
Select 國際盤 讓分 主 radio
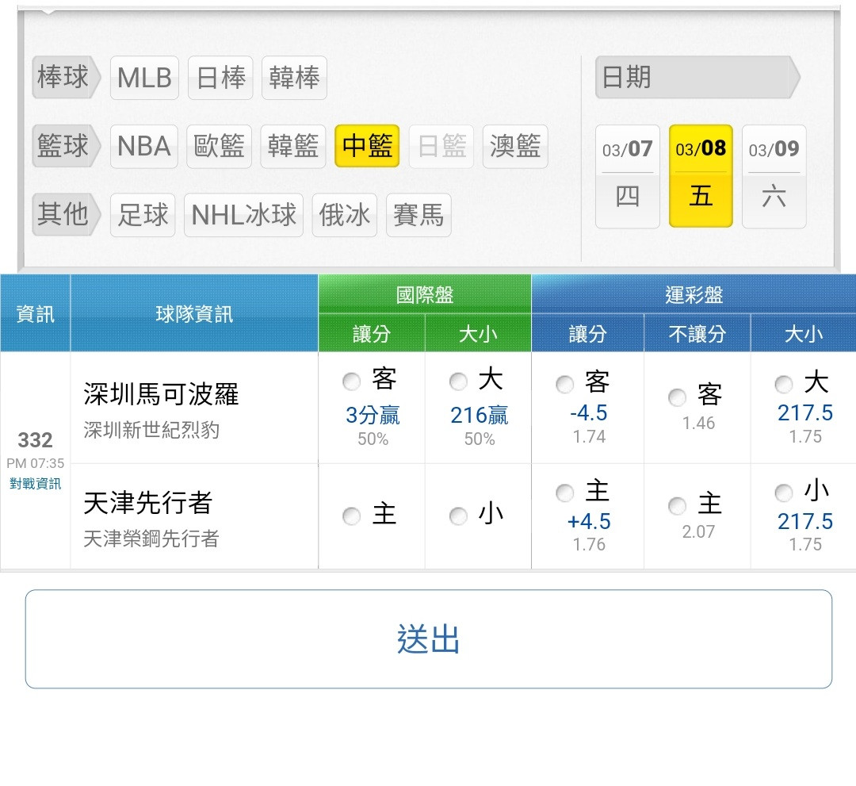pos(352,516)
